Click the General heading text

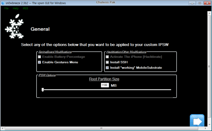click(x=40, y=29)
